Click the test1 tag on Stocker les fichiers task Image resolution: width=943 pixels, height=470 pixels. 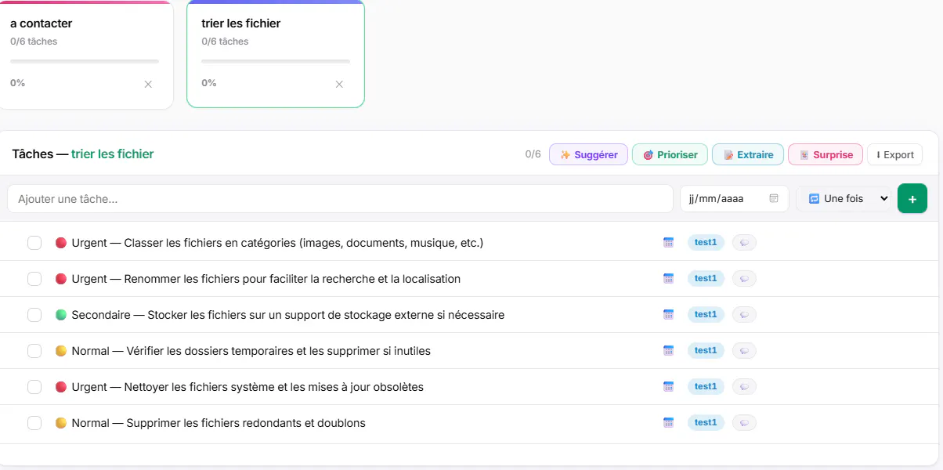tap(706, 315)
